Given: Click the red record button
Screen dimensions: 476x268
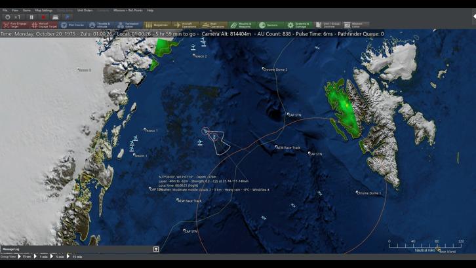Looking at the screenshot, I should (x=43, y=17).
